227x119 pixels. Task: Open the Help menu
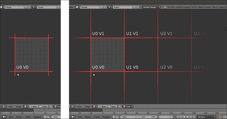pyautogui.click(x=71, y=7)
